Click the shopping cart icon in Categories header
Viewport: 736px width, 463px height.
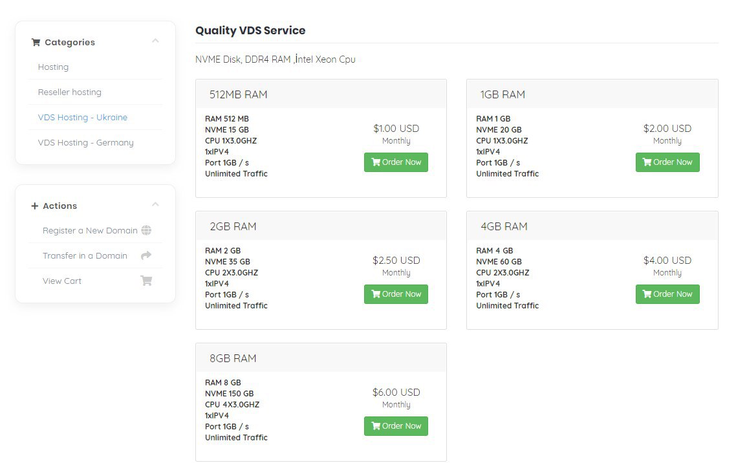click(x=36, y=42)
